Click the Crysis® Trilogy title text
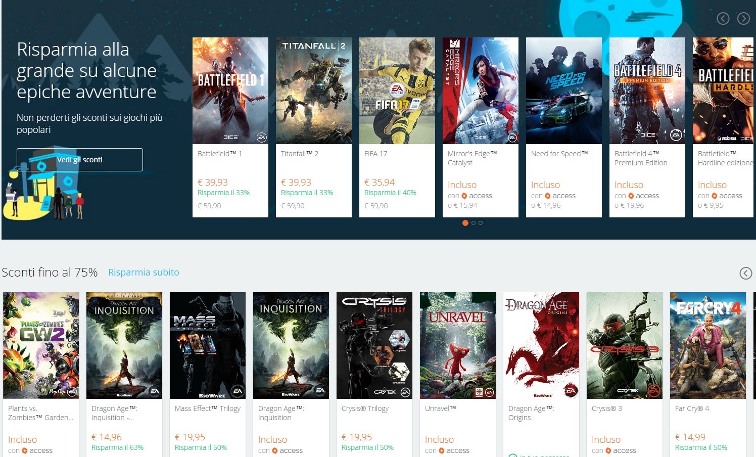 [x=365, y=408]
